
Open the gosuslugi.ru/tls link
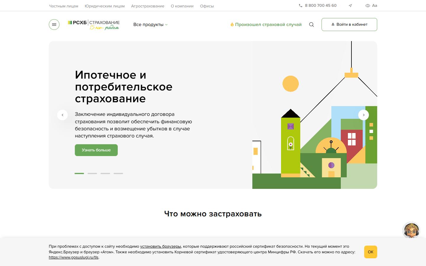pyautogui.click(x=73, y=257)
